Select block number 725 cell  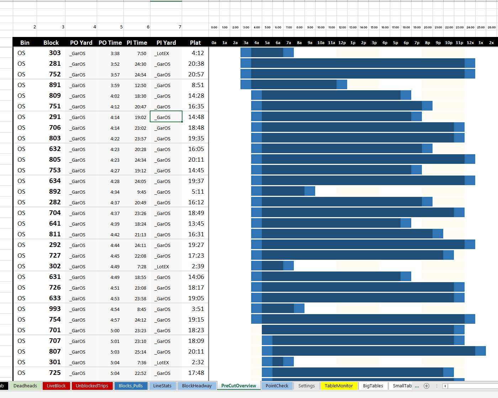[x=51, y=373]
